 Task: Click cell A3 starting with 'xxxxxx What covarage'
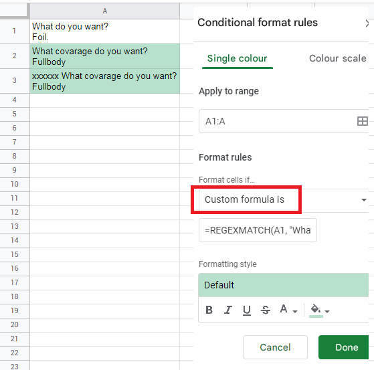pyautogui.click(x=105, y=81)
